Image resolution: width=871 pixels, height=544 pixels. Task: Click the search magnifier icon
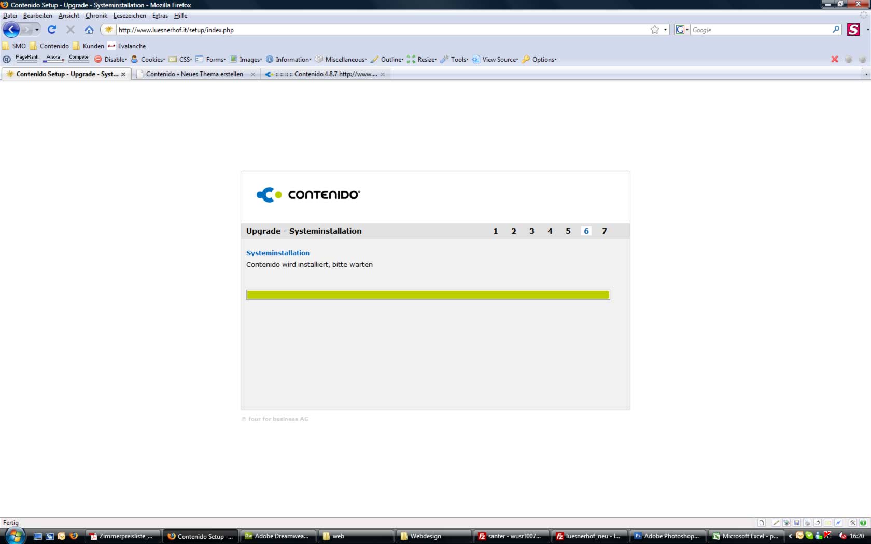coord(836,30)
